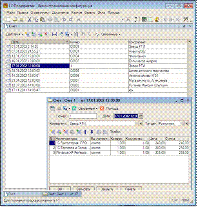This screenshot has height=208, width=198.
Task: Open the Действия dropdown menu
Action: (x=14, y=34)
